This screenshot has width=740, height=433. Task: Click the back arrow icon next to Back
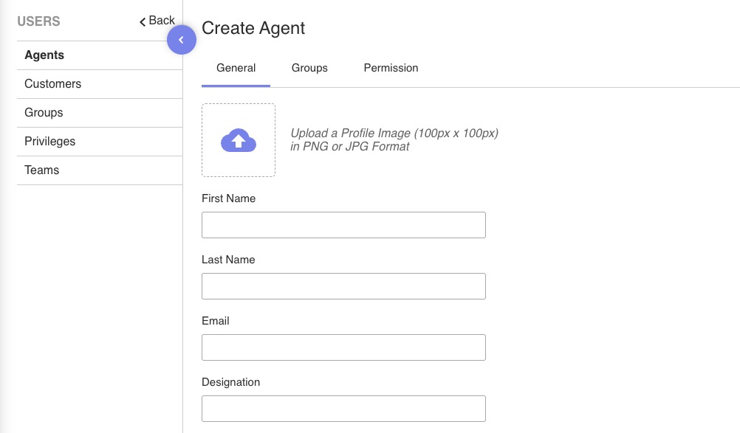(143, 21)
